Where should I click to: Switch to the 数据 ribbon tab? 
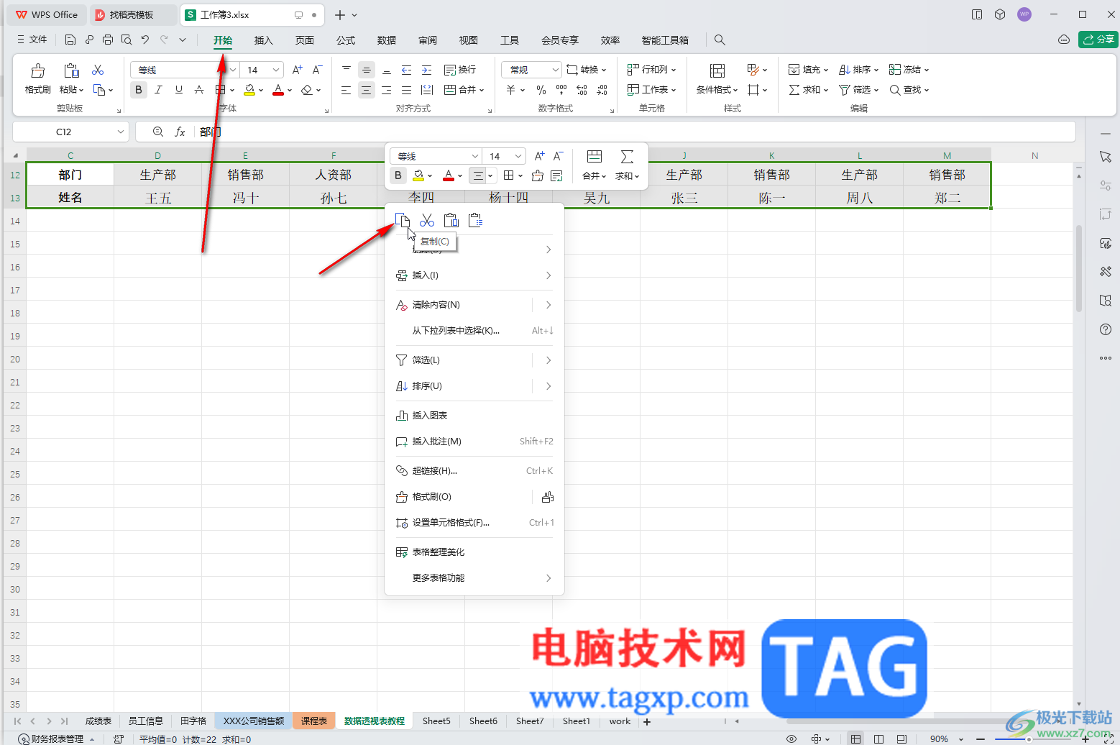click(x=387, y=40)
